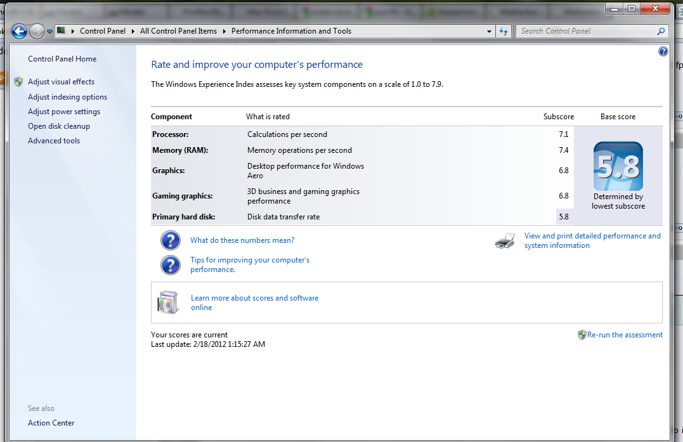Refresh the page with the refresh button
This screenshot has height=442, width=683.
(504, 31)
